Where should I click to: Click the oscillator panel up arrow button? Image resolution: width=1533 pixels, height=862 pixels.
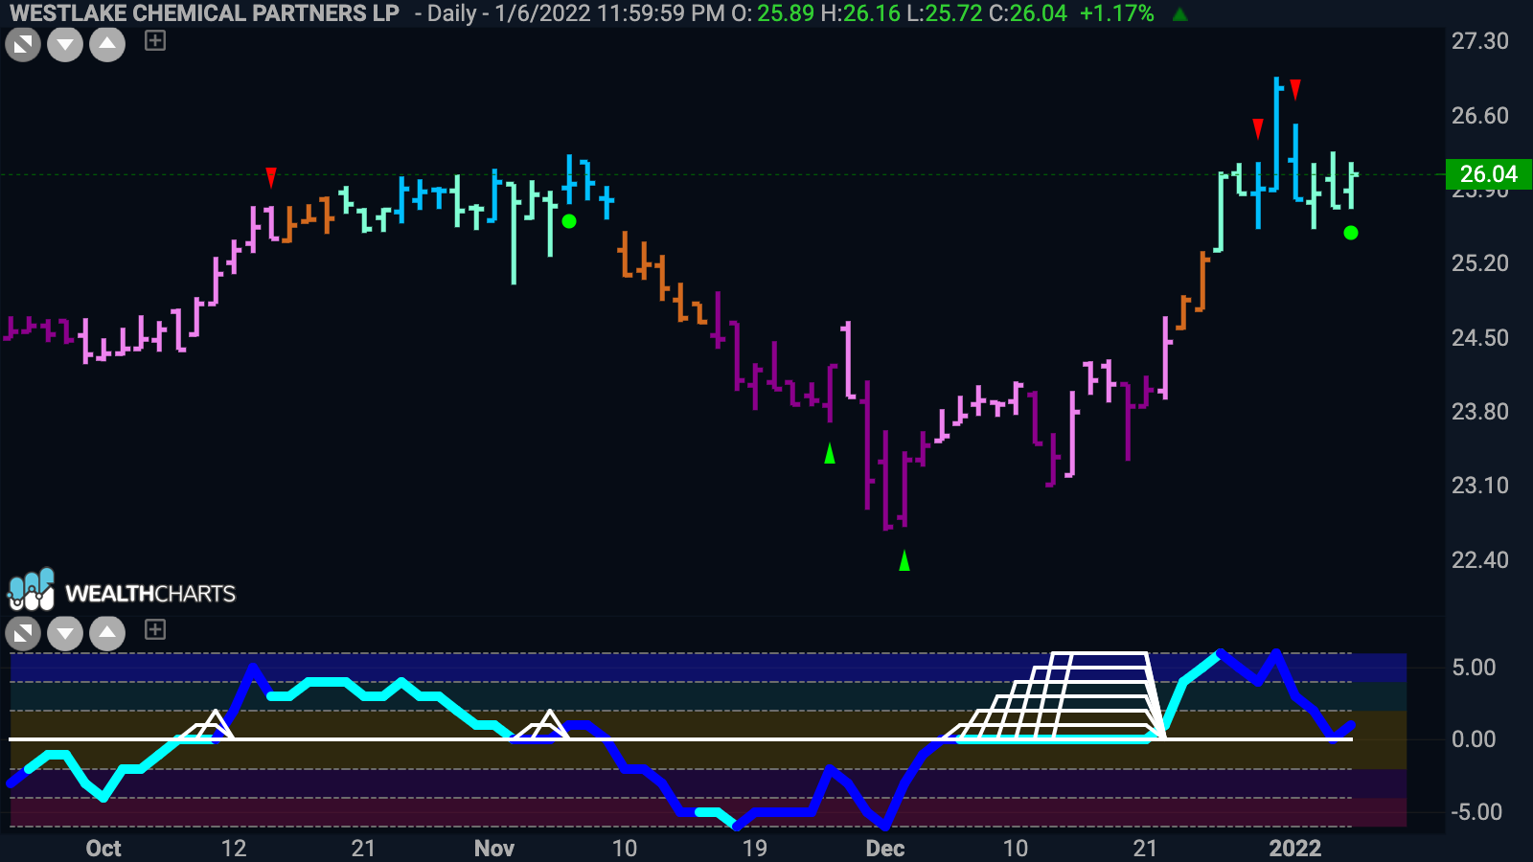[x=107, y=633]
